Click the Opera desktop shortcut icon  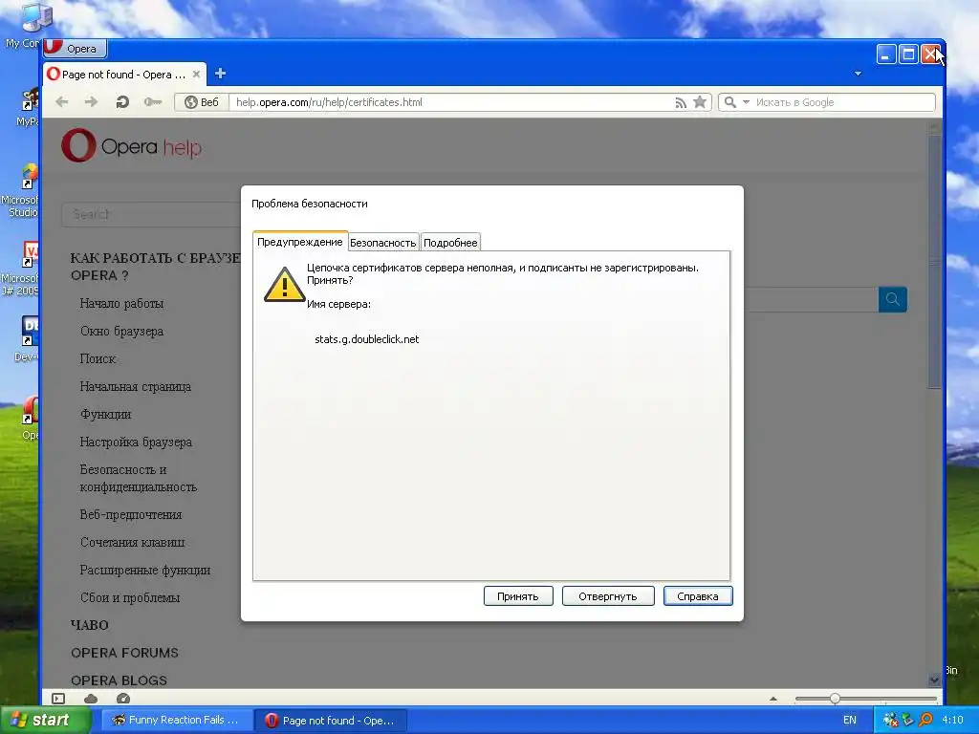30,418
